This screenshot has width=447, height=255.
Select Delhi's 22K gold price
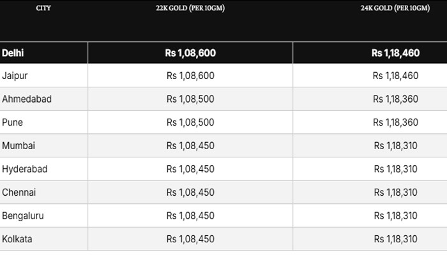pyautogui.click(x=190, y=53)
